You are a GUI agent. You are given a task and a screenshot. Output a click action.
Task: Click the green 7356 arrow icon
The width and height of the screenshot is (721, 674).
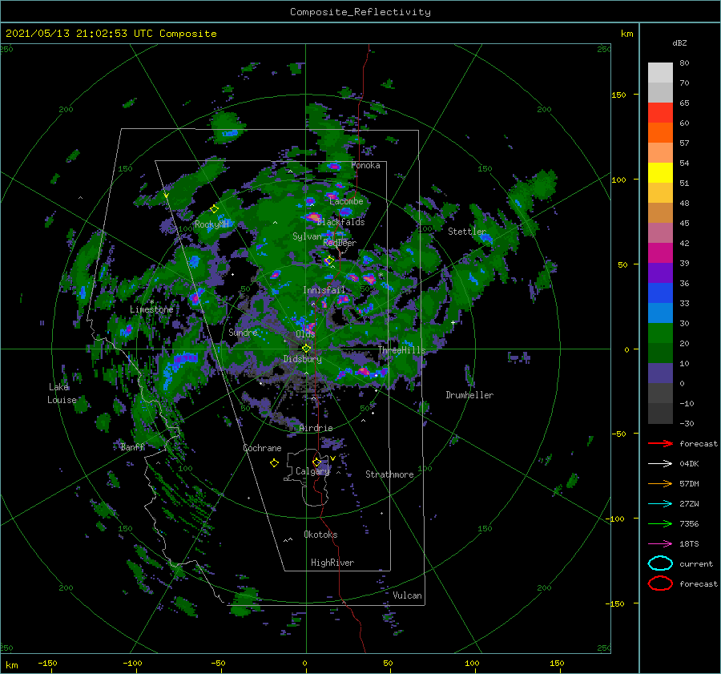point(660,523)
